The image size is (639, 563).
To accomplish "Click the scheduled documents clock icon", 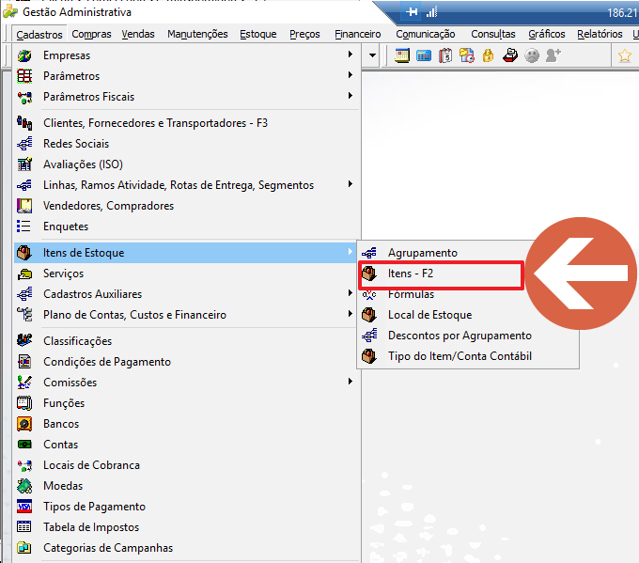I will pyautogui.click(x=467, y=55).
